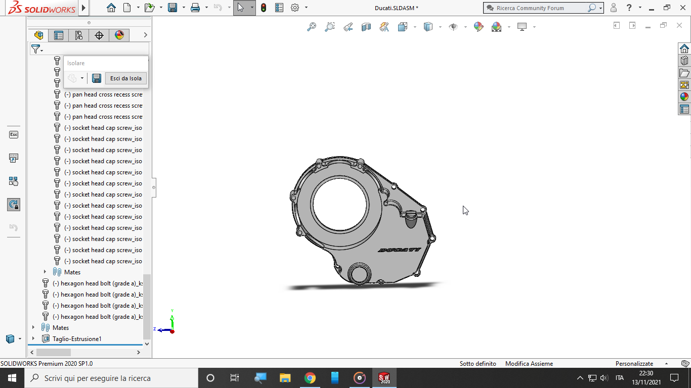Screen dimensions: 691x388
Task: Rebuild the model with traffic light icon
Action: (x=264, y=8)
